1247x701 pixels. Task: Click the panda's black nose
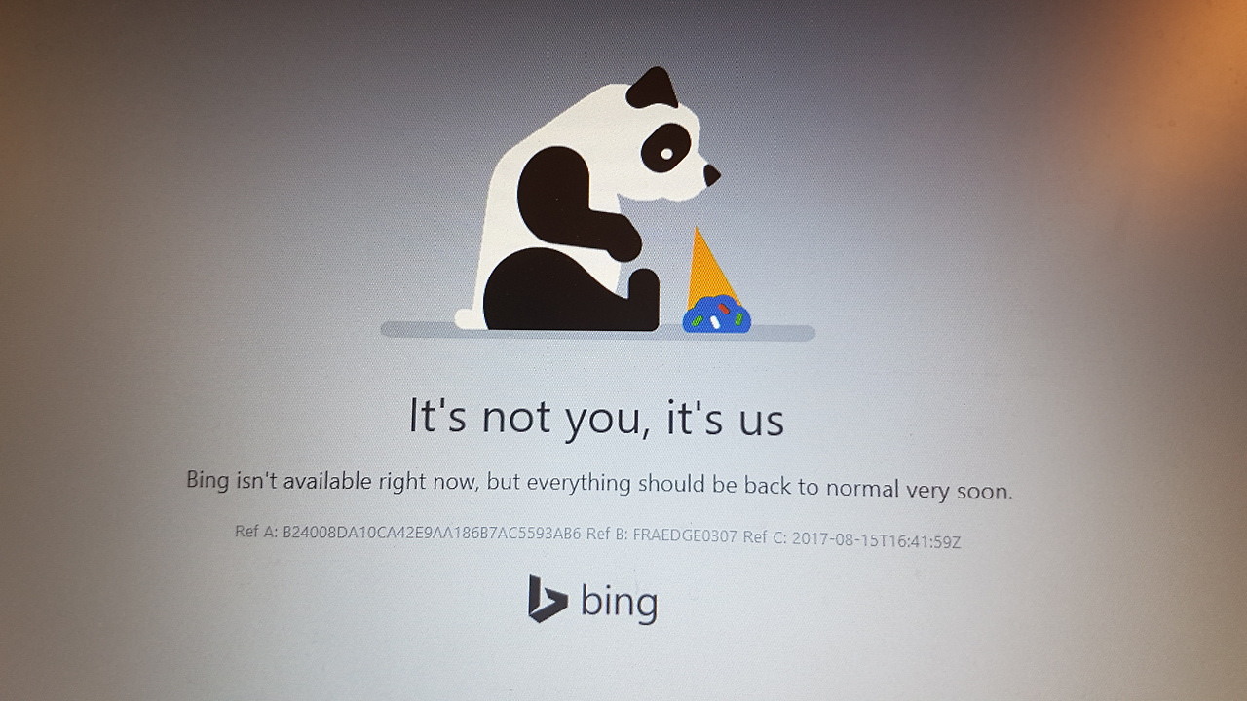click(712, 175)
